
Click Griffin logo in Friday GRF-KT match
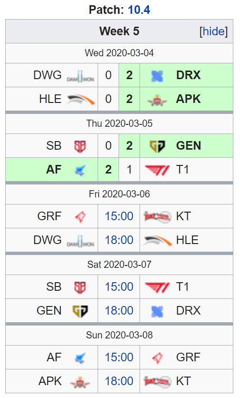tap(80, 217)
